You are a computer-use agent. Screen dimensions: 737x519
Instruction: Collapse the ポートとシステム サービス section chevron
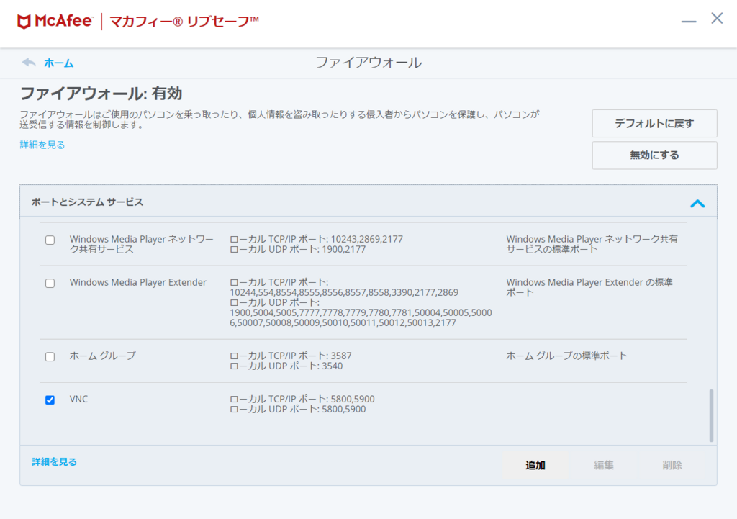click(697, 203)
